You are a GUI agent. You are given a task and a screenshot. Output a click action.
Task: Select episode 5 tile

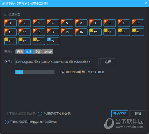coord(67,23)
